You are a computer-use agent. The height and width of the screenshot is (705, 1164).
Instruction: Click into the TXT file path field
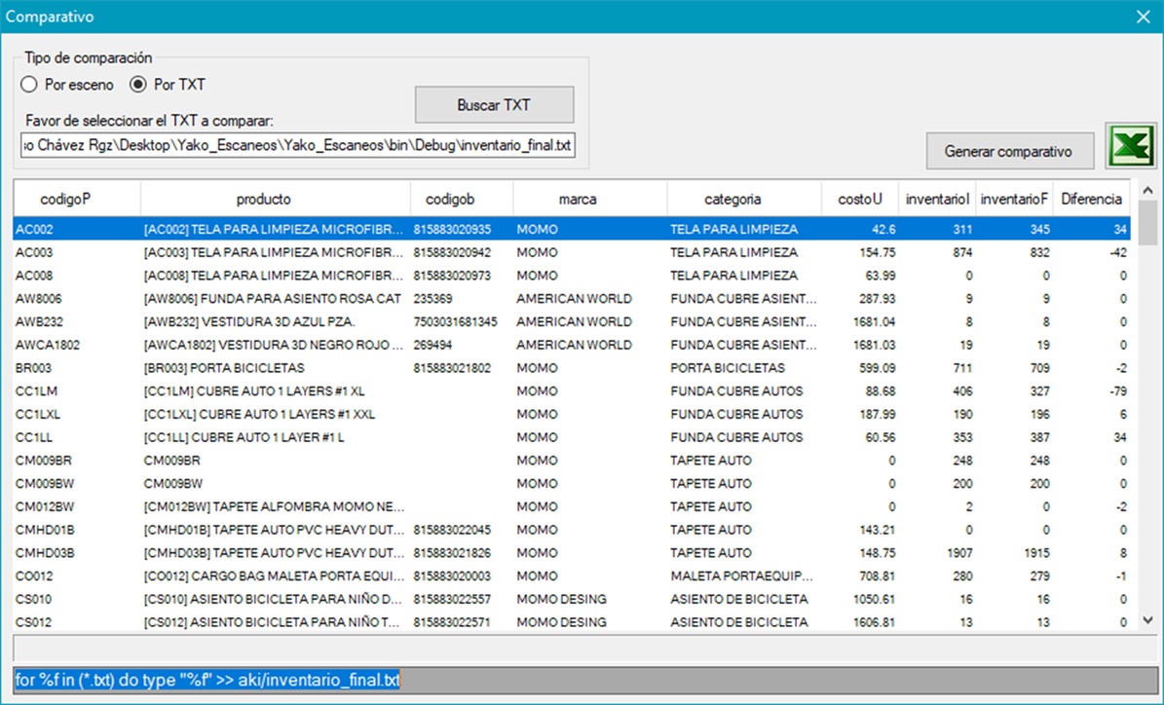[x=298, y=146]
